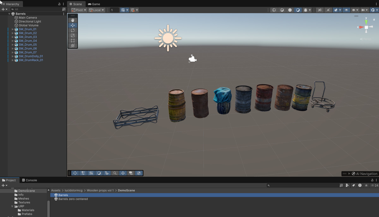Toggle scene visibility eye button
This screenshot has width=379, height=217.
(346, 10)
